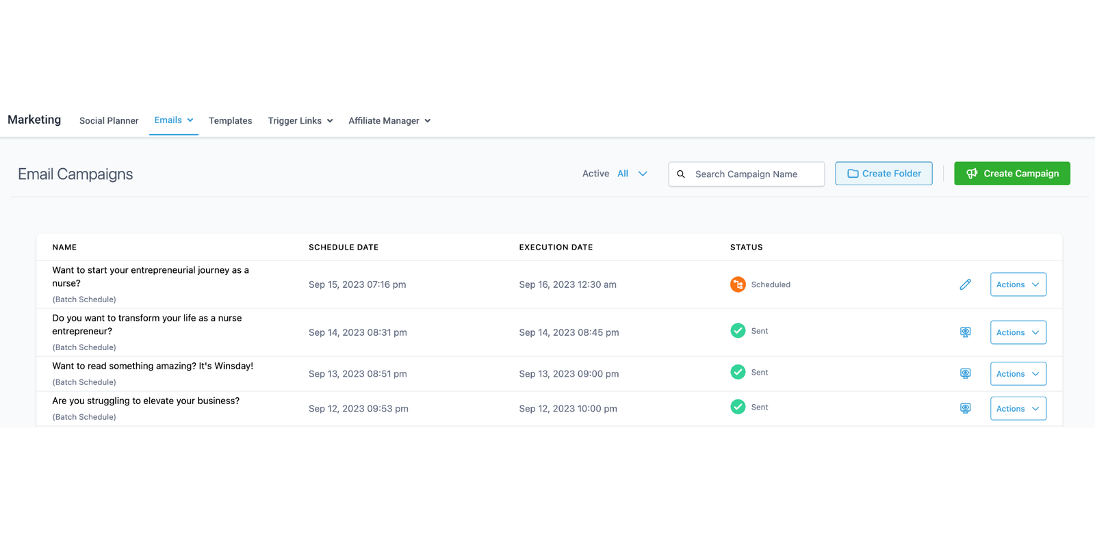The height and width of the screenshot is (534, 1095).
Task: Open statistics icon for Sep 14 campaign
Action: (x=965, y=332)
